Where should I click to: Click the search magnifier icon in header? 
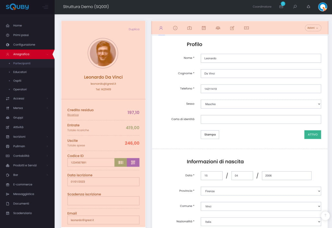point(295,6)
